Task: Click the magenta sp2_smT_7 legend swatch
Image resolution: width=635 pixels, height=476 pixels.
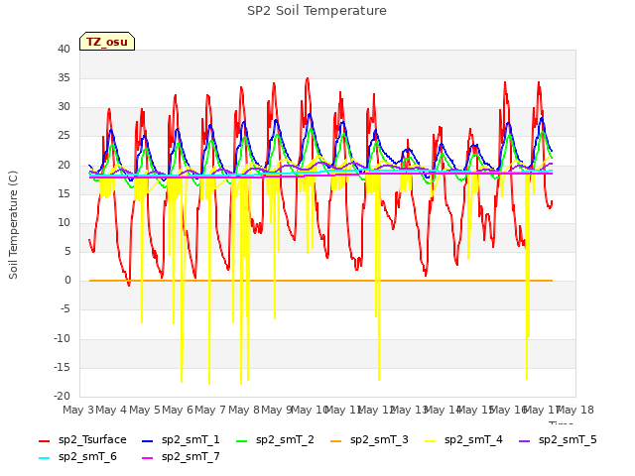Action: pos(148,458)
